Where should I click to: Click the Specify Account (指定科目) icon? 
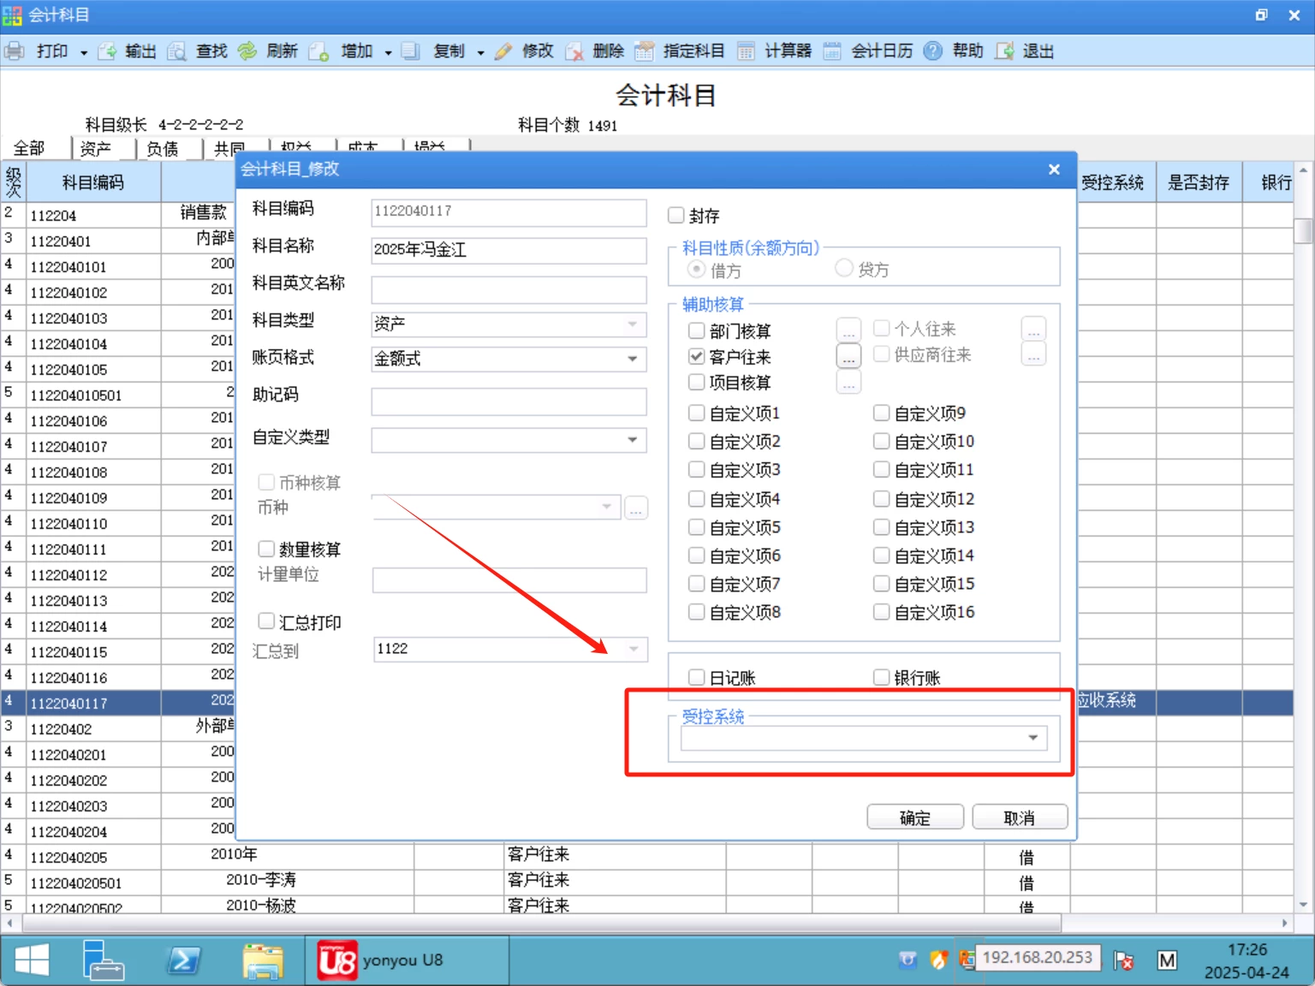tap(645, 51)
